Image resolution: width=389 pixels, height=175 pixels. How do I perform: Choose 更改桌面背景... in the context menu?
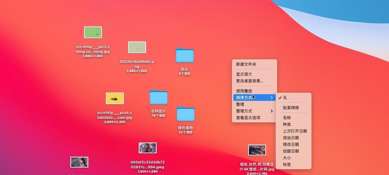tap(254, 81)
